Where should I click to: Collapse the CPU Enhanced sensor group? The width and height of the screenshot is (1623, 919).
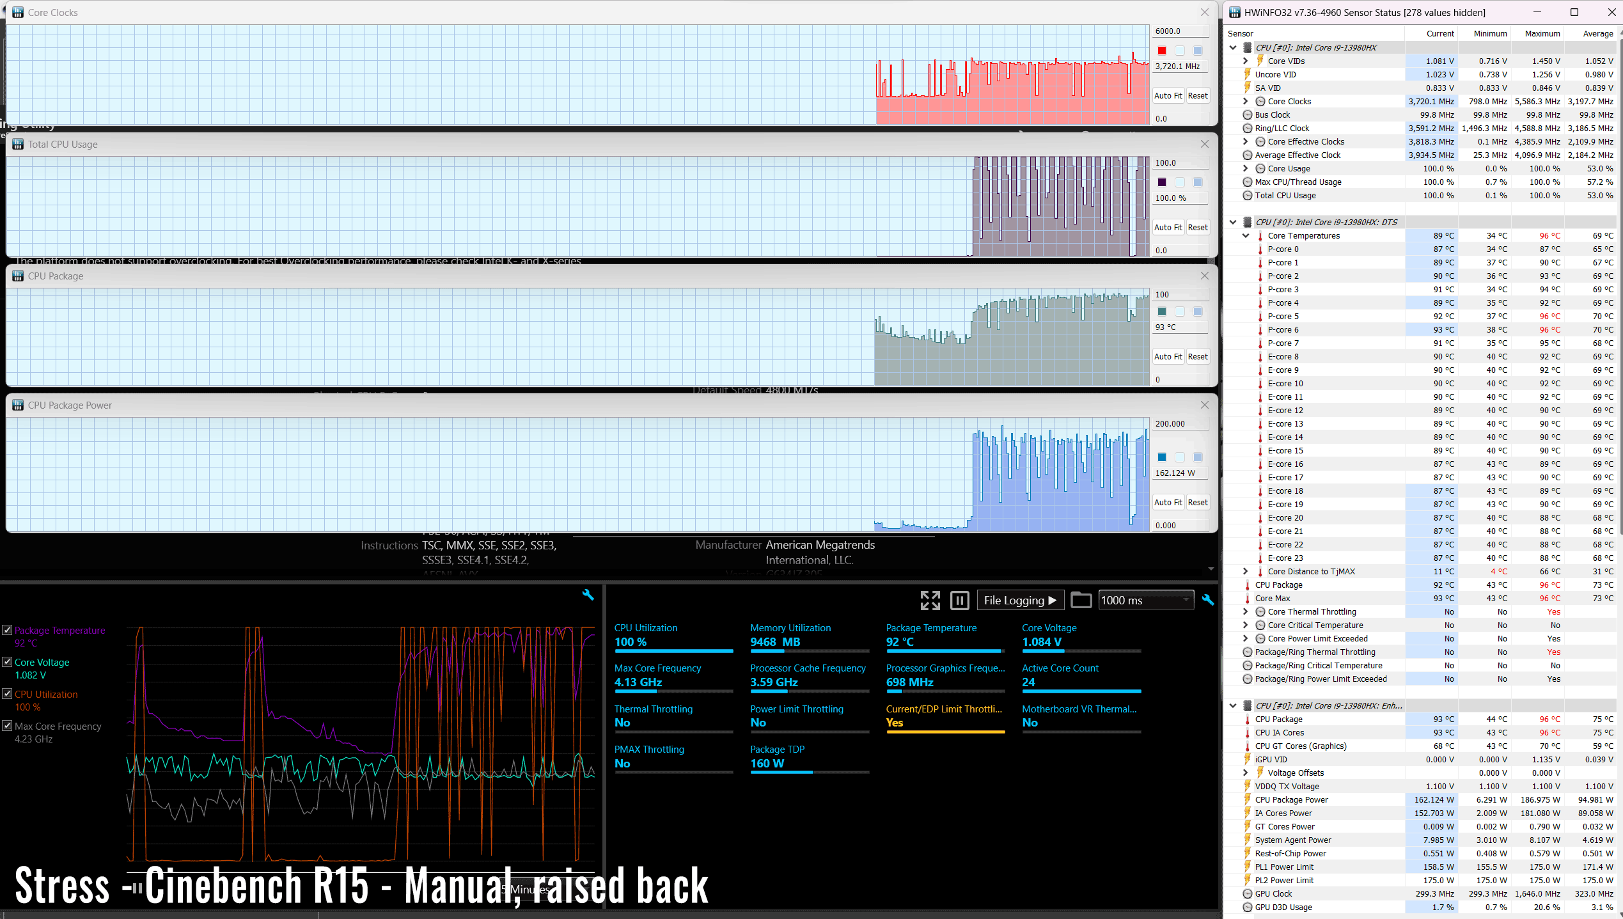1233,706
